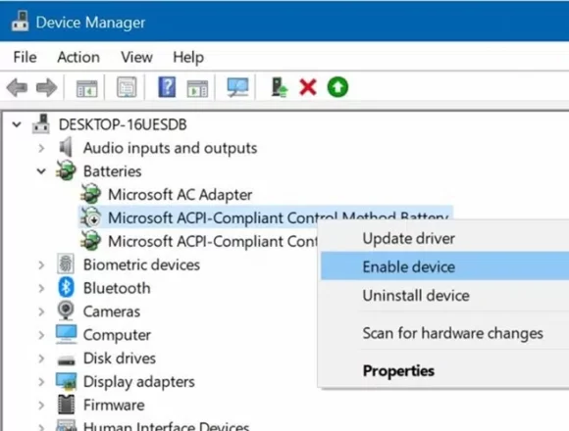
Task: Click the blue Help question-mark icon
Action: pos(167,87)
